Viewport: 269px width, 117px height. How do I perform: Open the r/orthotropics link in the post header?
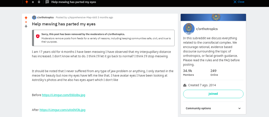[x=45, y=17]
